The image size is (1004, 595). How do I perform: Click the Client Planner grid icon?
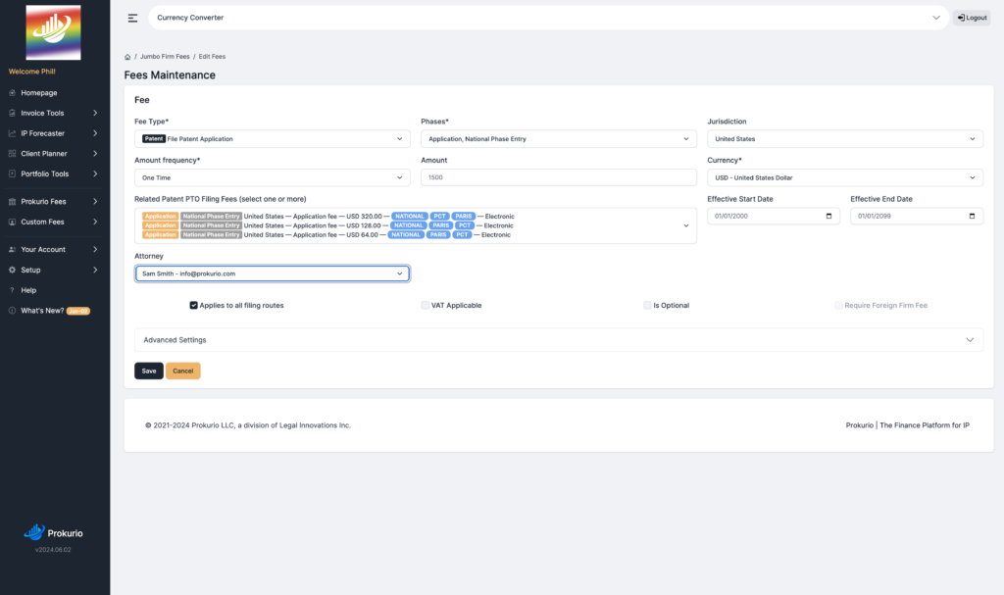12,154
